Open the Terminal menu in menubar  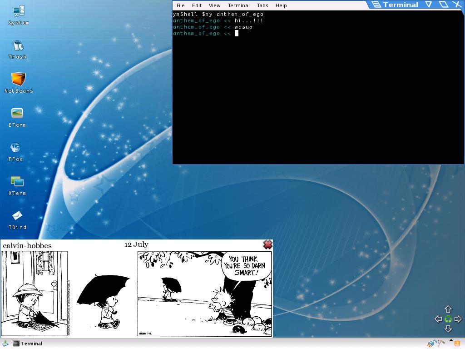(238, 5)
